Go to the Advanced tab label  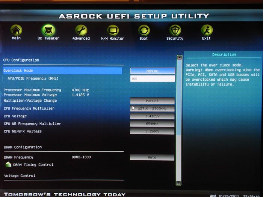(x=81, y=38)
